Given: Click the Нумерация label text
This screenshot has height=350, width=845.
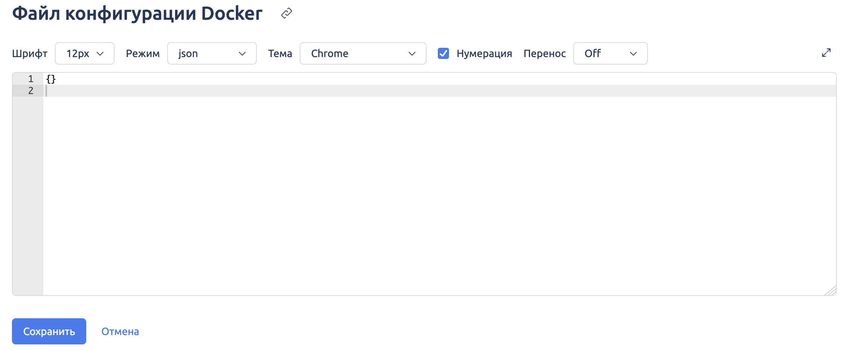Looking at the screenshot, I should coord(484,54).
